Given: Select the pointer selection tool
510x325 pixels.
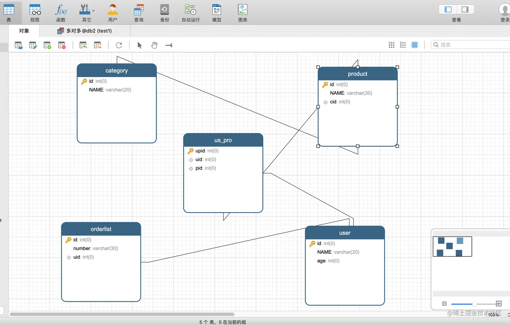Looking at the screenshot, I should tap(140, 45).
